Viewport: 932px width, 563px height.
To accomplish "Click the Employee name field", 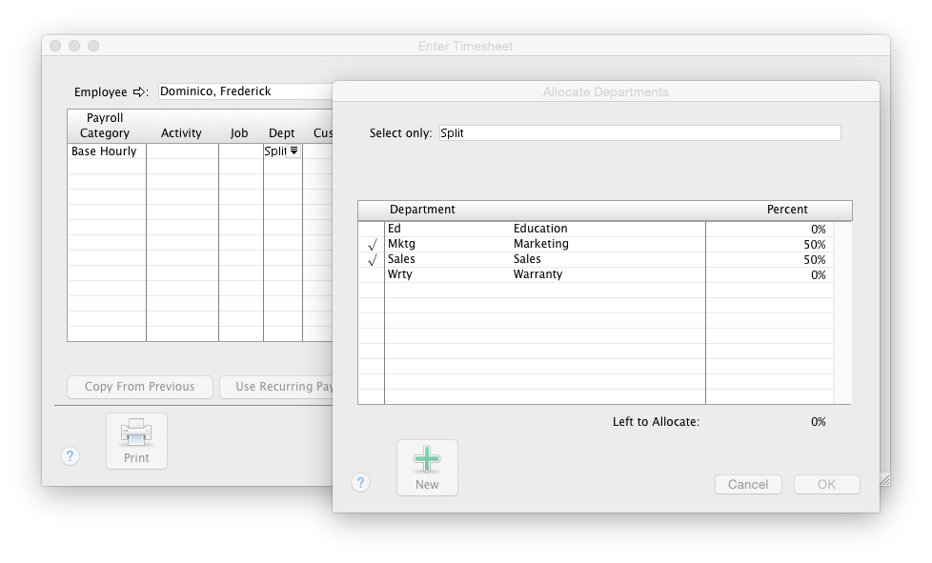I will tap(244, 91).
